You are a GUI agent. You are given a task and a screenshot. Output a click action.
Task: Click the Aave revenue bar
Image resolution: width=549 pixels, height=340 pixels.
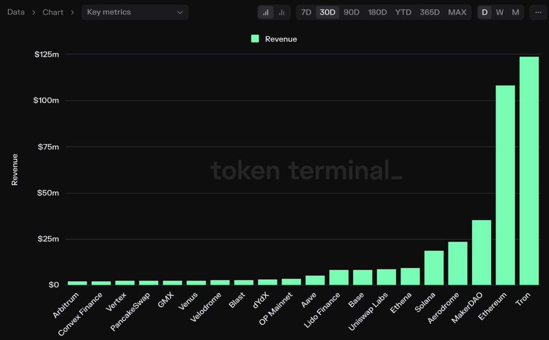[x=315, y=280]
